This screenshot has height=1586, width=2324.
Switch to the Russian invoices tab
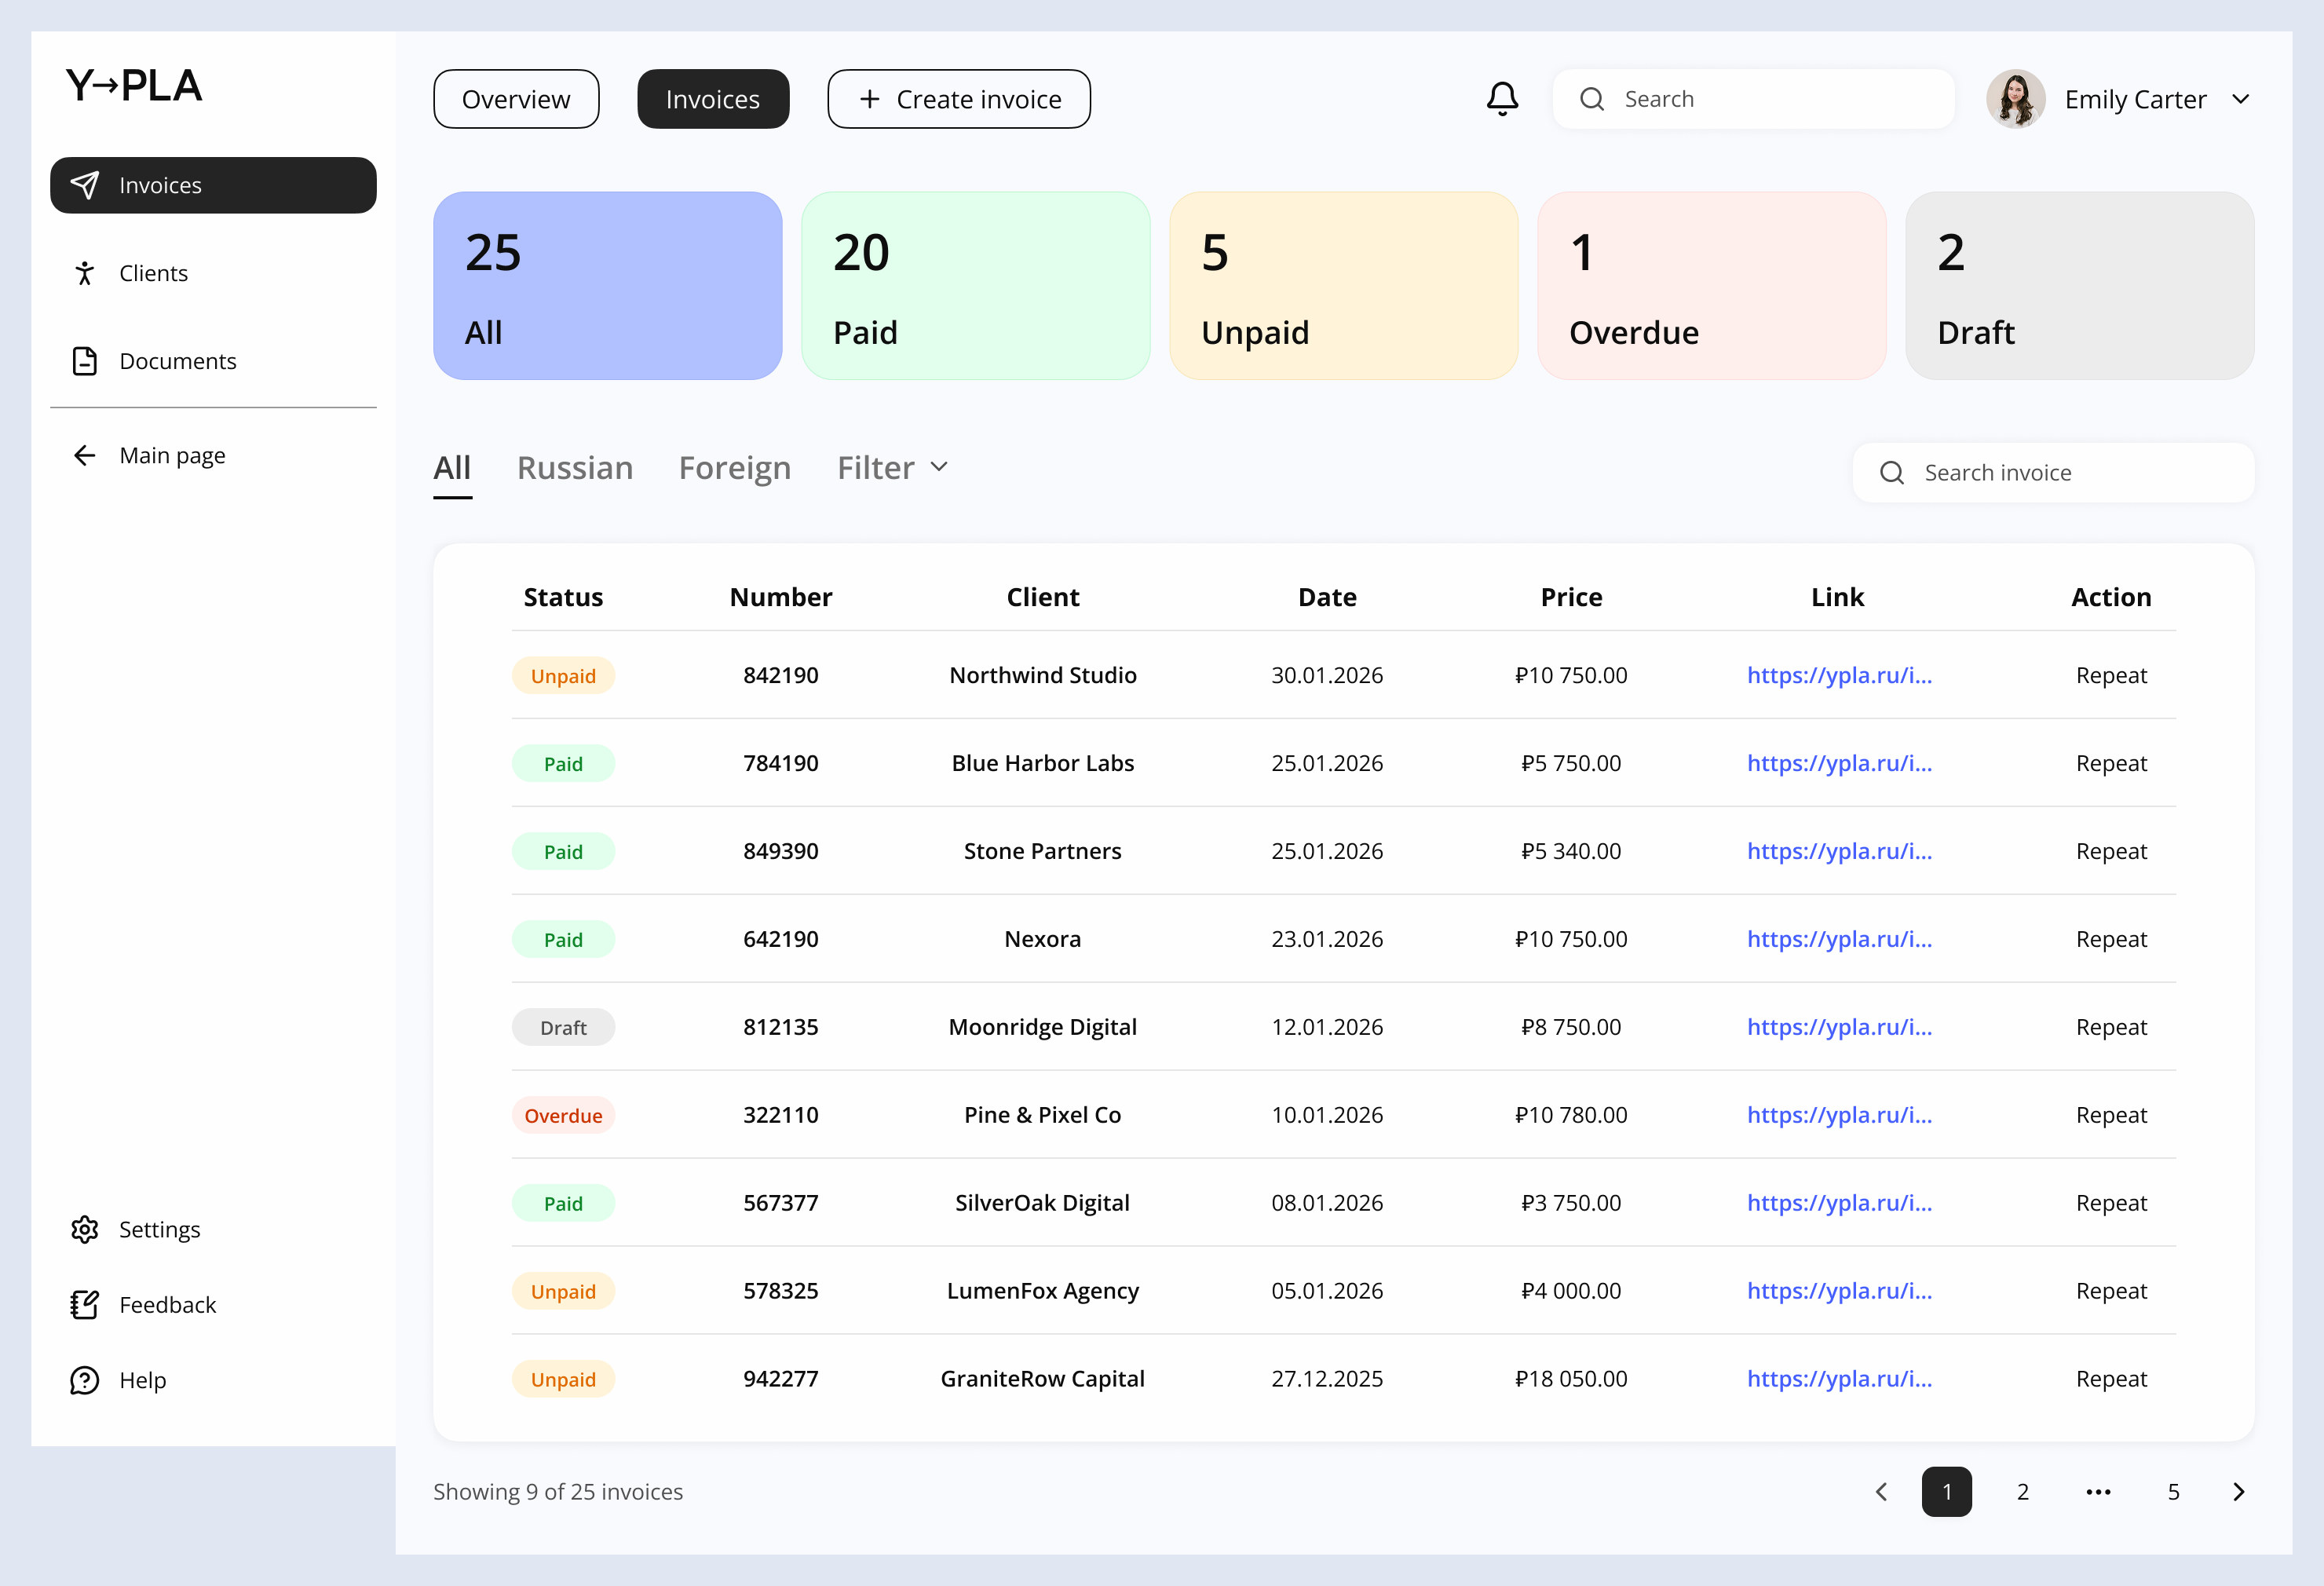[575, 467]
